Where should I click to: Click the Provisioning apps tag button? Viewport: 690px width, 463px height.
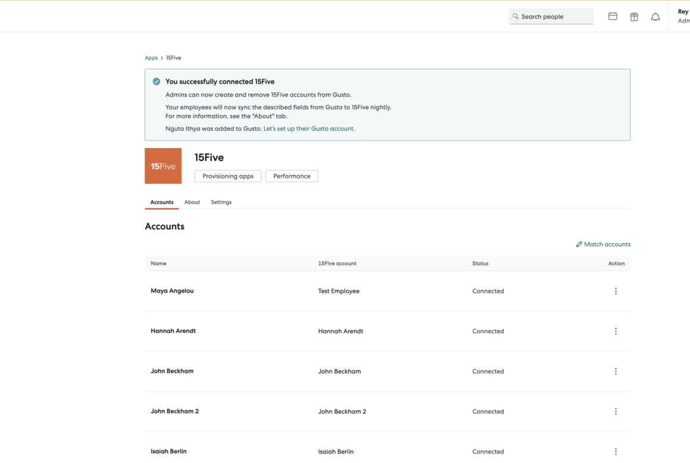tap(228, 176)
